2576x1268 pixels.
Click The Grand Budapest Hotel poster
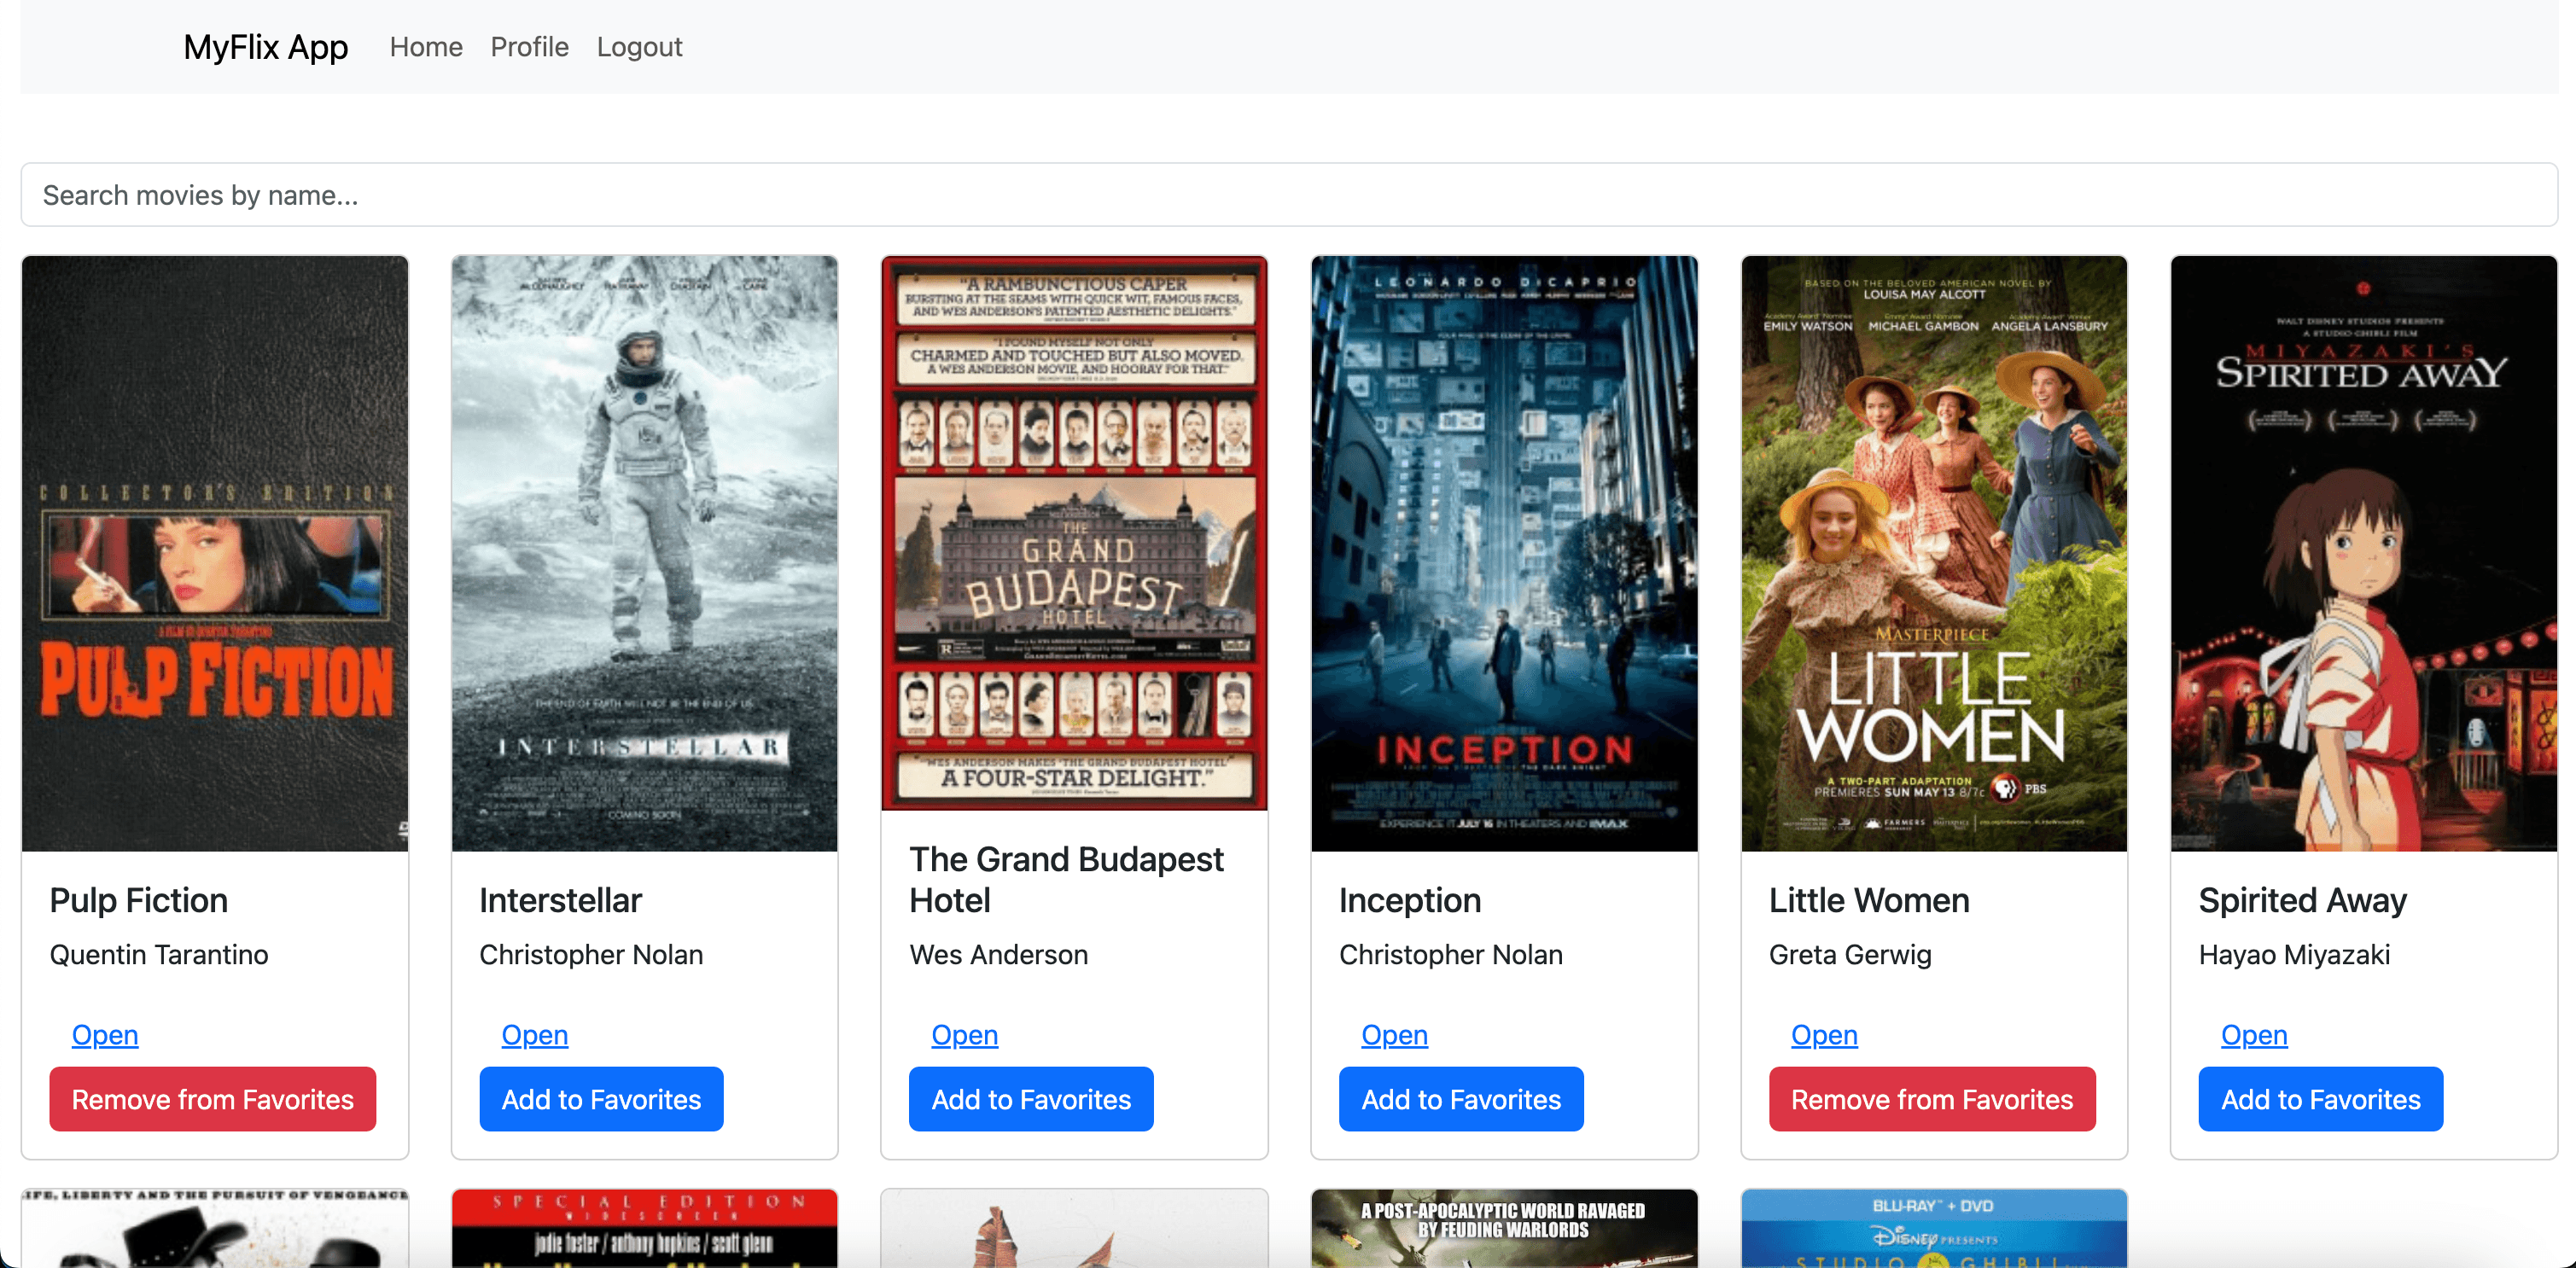coord(1074,533)
